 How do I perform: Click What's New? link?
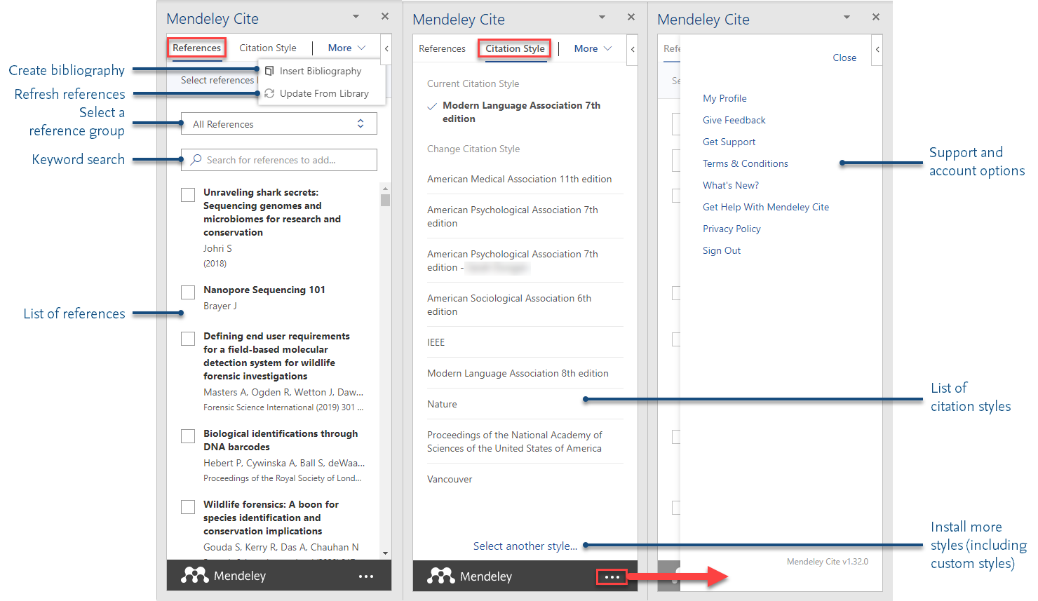click(x=731, y=185)
